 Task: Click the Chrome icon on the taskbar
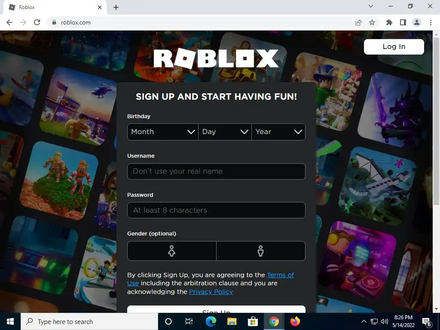click(274, 321)
